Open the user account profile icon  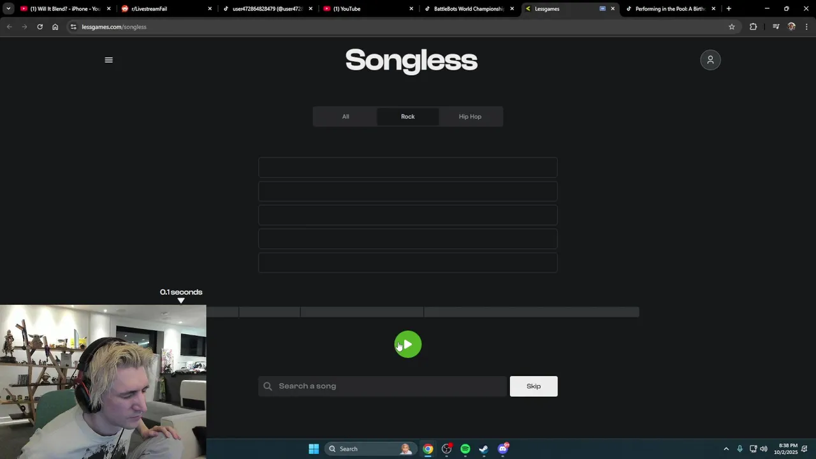pos(710,60)
